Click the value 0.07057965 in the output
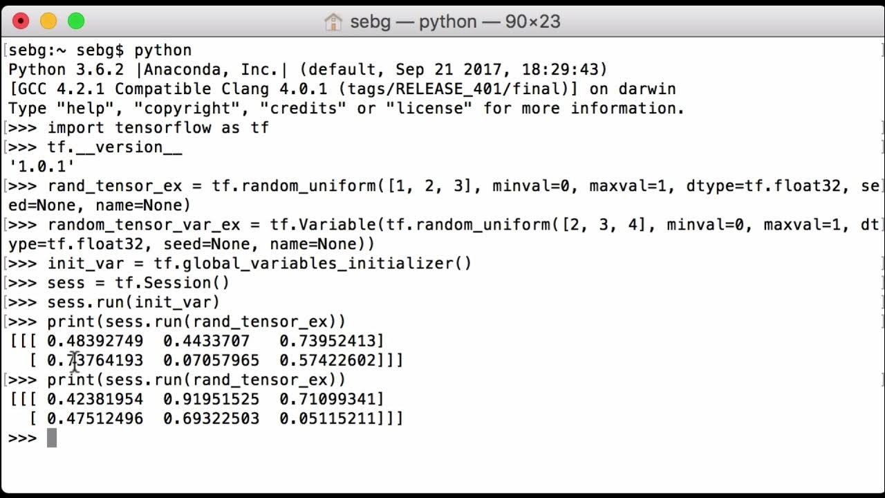Image resolution: width=885 pixels, height=498 pixels. 212,360
